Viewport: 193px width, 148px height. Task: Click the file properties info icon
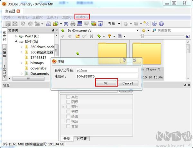tap(49, 23)
